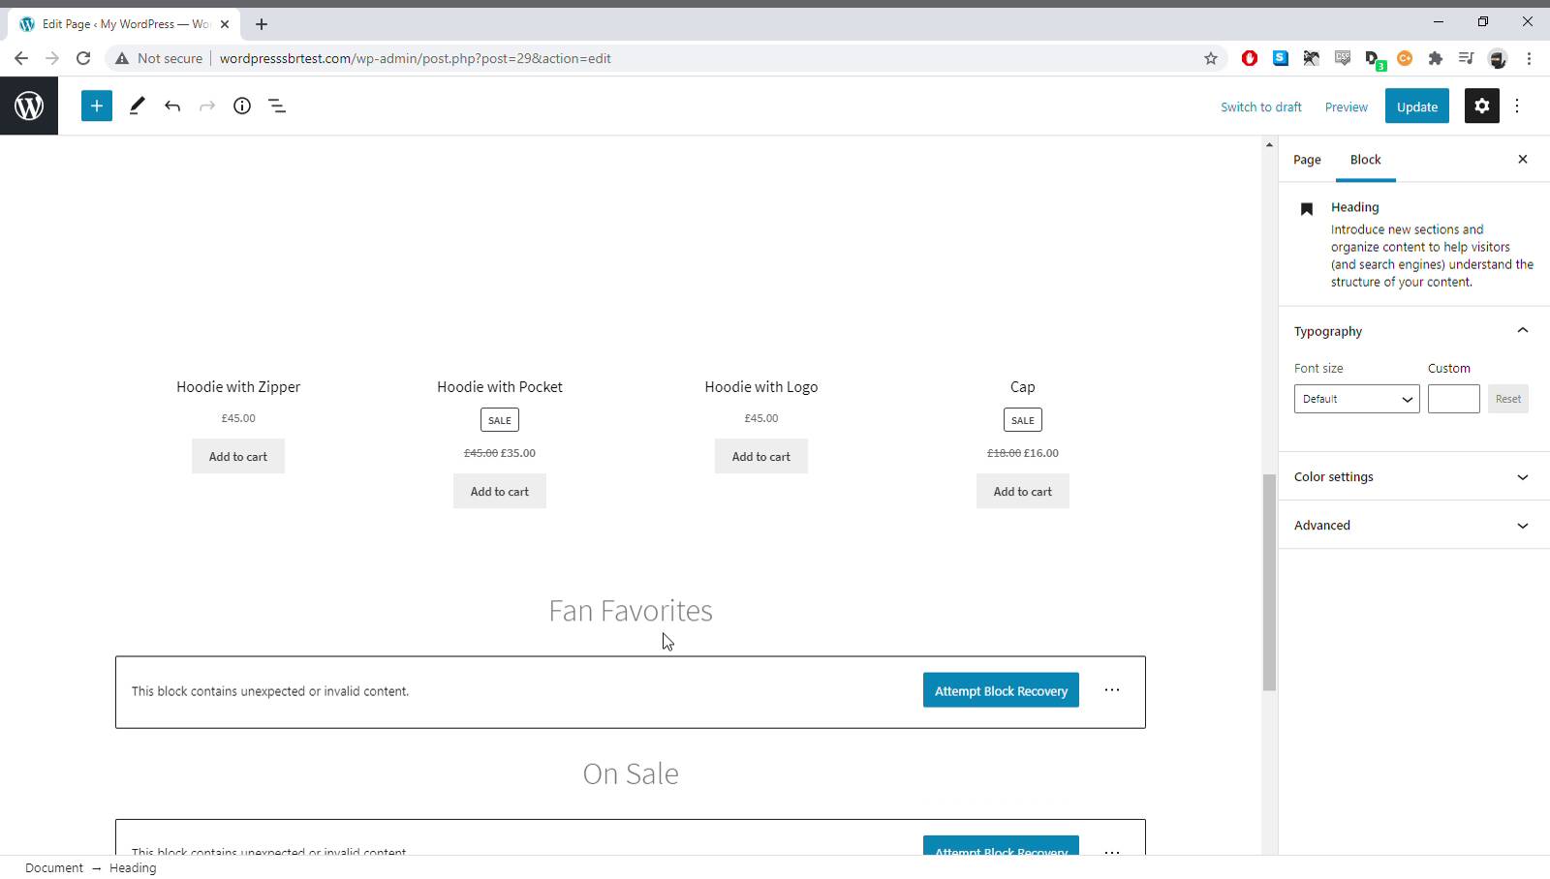
Task: Open the block list view icon
Action: point(277,106)
